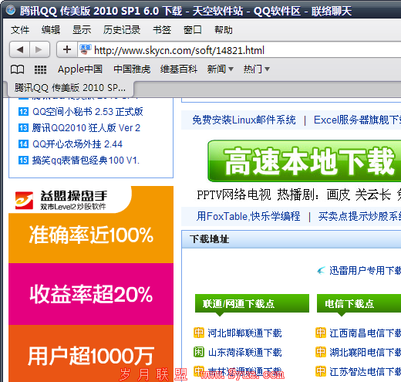Click 免费安装Linux邮件系统 ad link
This screenshot has height=382, width=401.
(x=244, y=120)
